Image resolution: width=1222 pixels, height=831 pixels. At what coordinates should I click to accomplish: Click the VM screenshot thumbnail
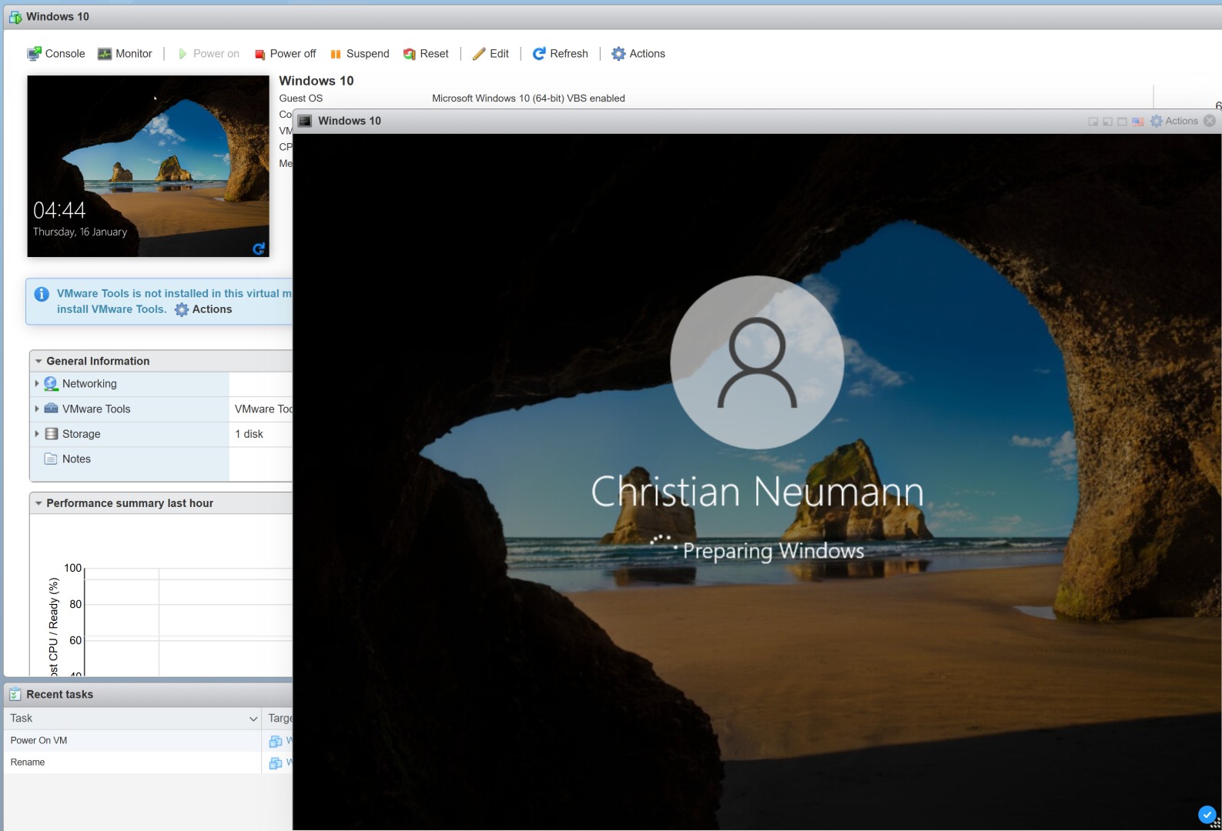pos(148,166)
